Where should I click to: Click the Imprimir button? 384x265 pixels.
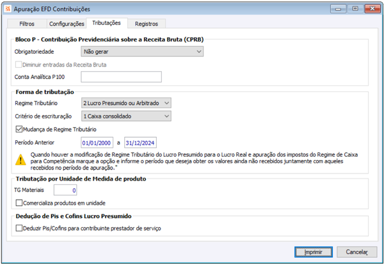314,252
